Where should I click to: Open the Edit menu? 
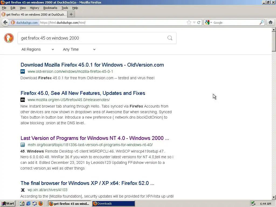(x=13, y=8)
